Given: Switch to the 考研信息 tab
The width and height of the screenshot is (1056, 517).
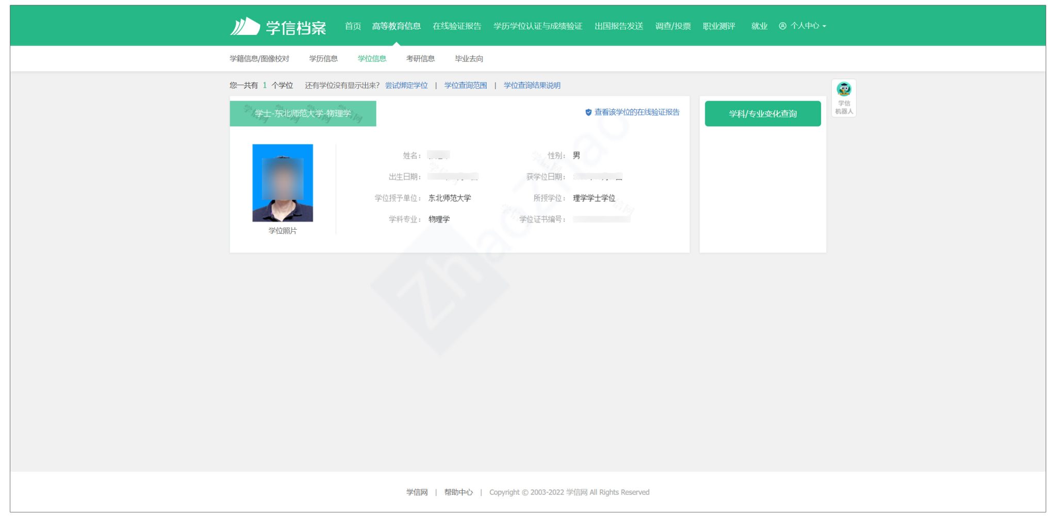Looking at the screenshot, I should point(420,58).
